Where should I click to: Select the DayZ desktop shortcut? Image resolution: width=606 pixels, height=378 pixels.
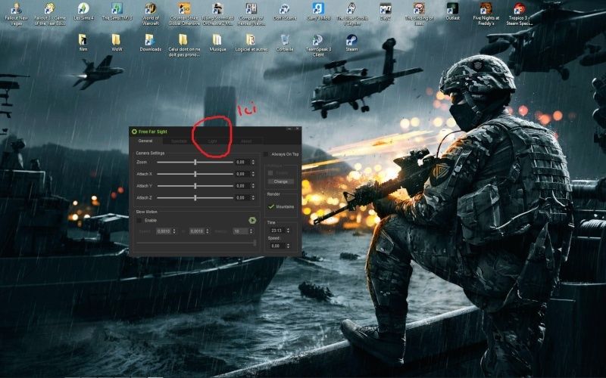(x=385, y=11)
